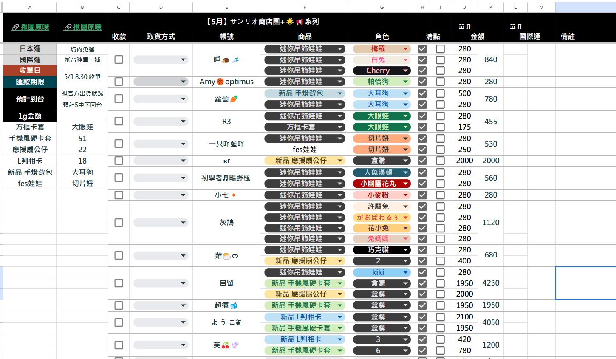Click the 取貨方式 header cell
This screenshot has width=616, height=359.
(x=161, y=37)
